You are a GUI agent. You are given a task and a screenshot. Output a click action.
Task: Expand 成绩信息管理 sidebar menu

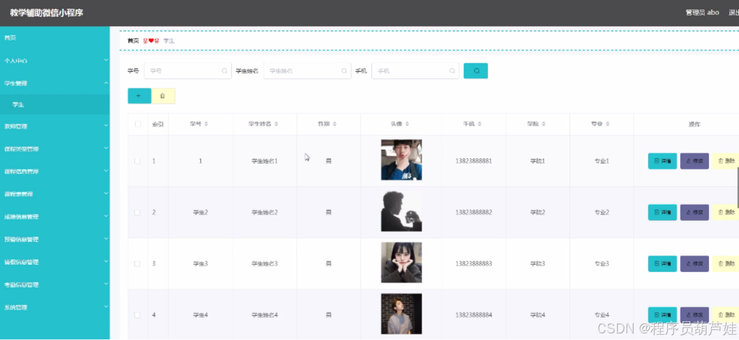pyautogui.click(x=55, y=216)
